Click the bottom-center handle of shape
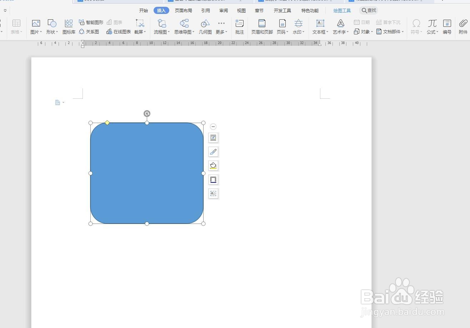 pos(147,224)
